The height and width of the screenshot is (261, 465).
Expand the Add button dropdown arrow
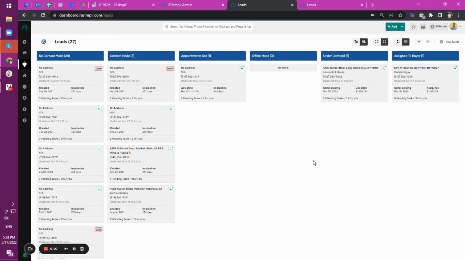[x=402, y=26]
